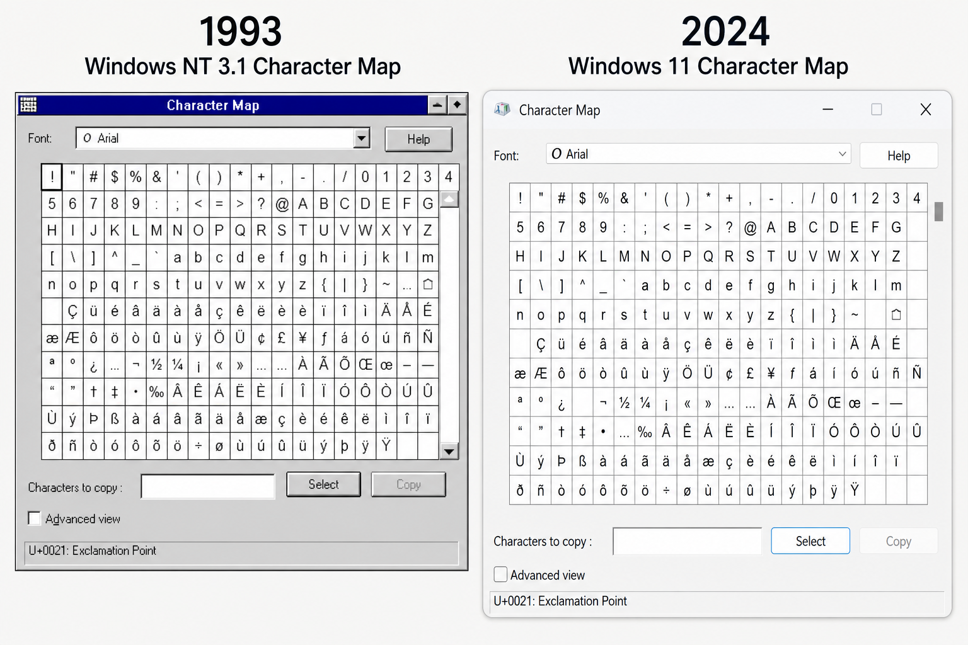Screen dimensions: 968x645
Task: Enable Advanced view checkbox in NT 3.1 window
Action: [35, 518]
